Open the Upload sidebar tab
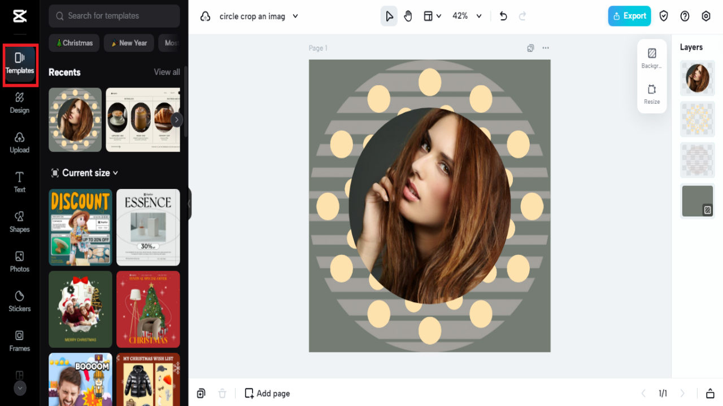This screenshot has height=406, width=723. click(x=20, y=142)
